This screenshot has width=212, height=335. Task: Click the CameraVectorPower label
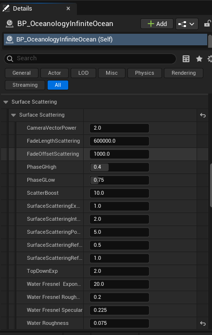[51, 128]
